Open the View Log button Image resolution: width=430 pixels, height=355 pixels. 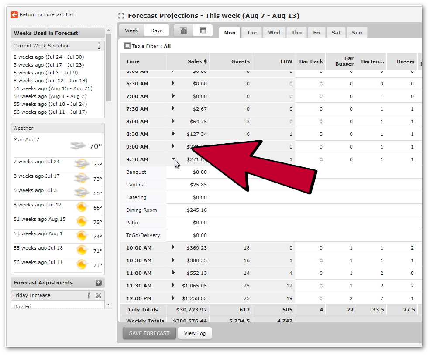pyautogui.click(x=195, y=333)
